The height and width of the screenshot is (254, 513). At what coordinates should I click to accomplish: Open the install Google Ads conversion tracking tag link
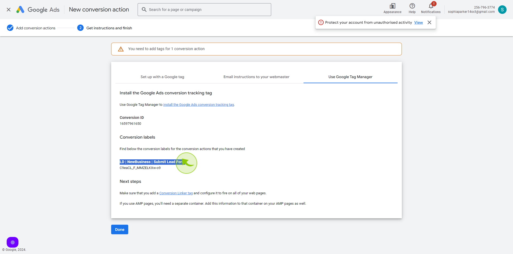click(199, 105)
